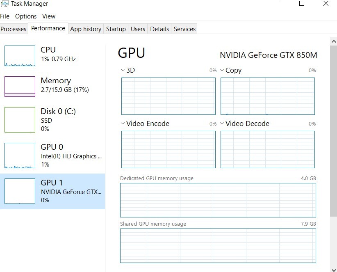
Task: Click the 1% 0.79 GHz value
Action: [x=59, y=59]
